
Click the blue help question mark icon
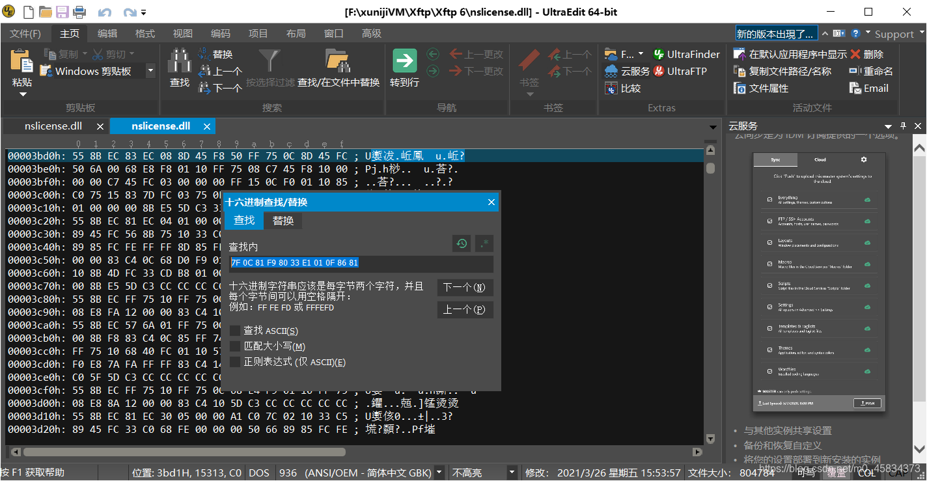pyautogui.click(x=855, y=33)
